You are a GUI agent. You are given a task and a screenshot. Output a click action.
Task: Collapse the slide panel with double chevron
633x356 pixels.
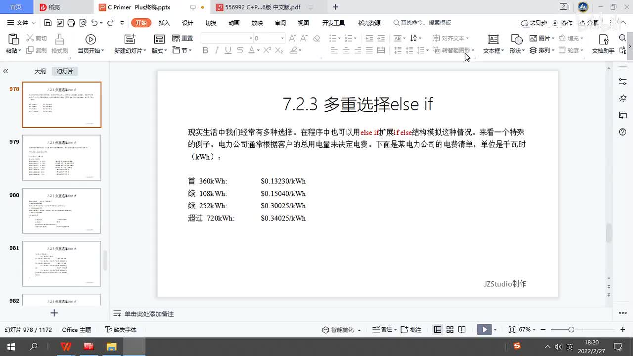[x=5, y=71]
